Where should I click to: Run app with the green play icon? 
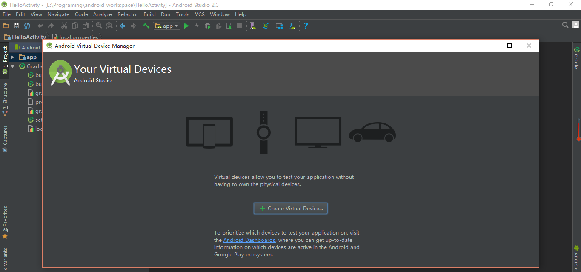click(x=186, y=26)
